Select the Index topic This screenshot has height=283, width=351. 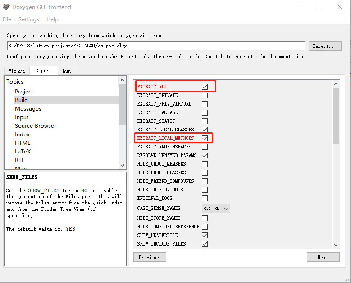(22, 135)
